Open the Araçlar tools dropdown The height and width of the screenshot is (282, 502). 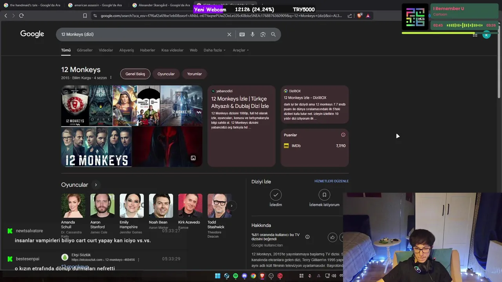pyautogui.click(x=241, y=50)
